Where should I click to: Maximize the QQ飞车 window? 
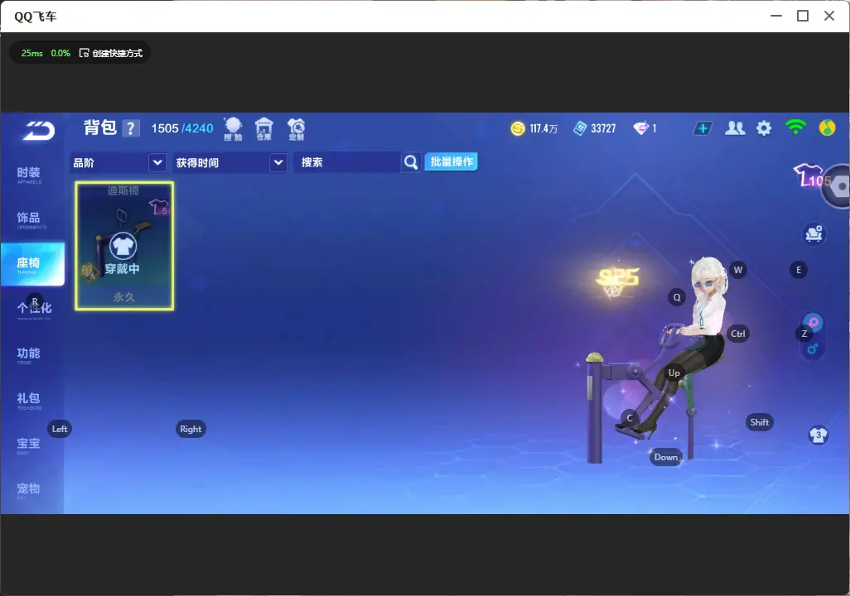(x=803, y=17)
